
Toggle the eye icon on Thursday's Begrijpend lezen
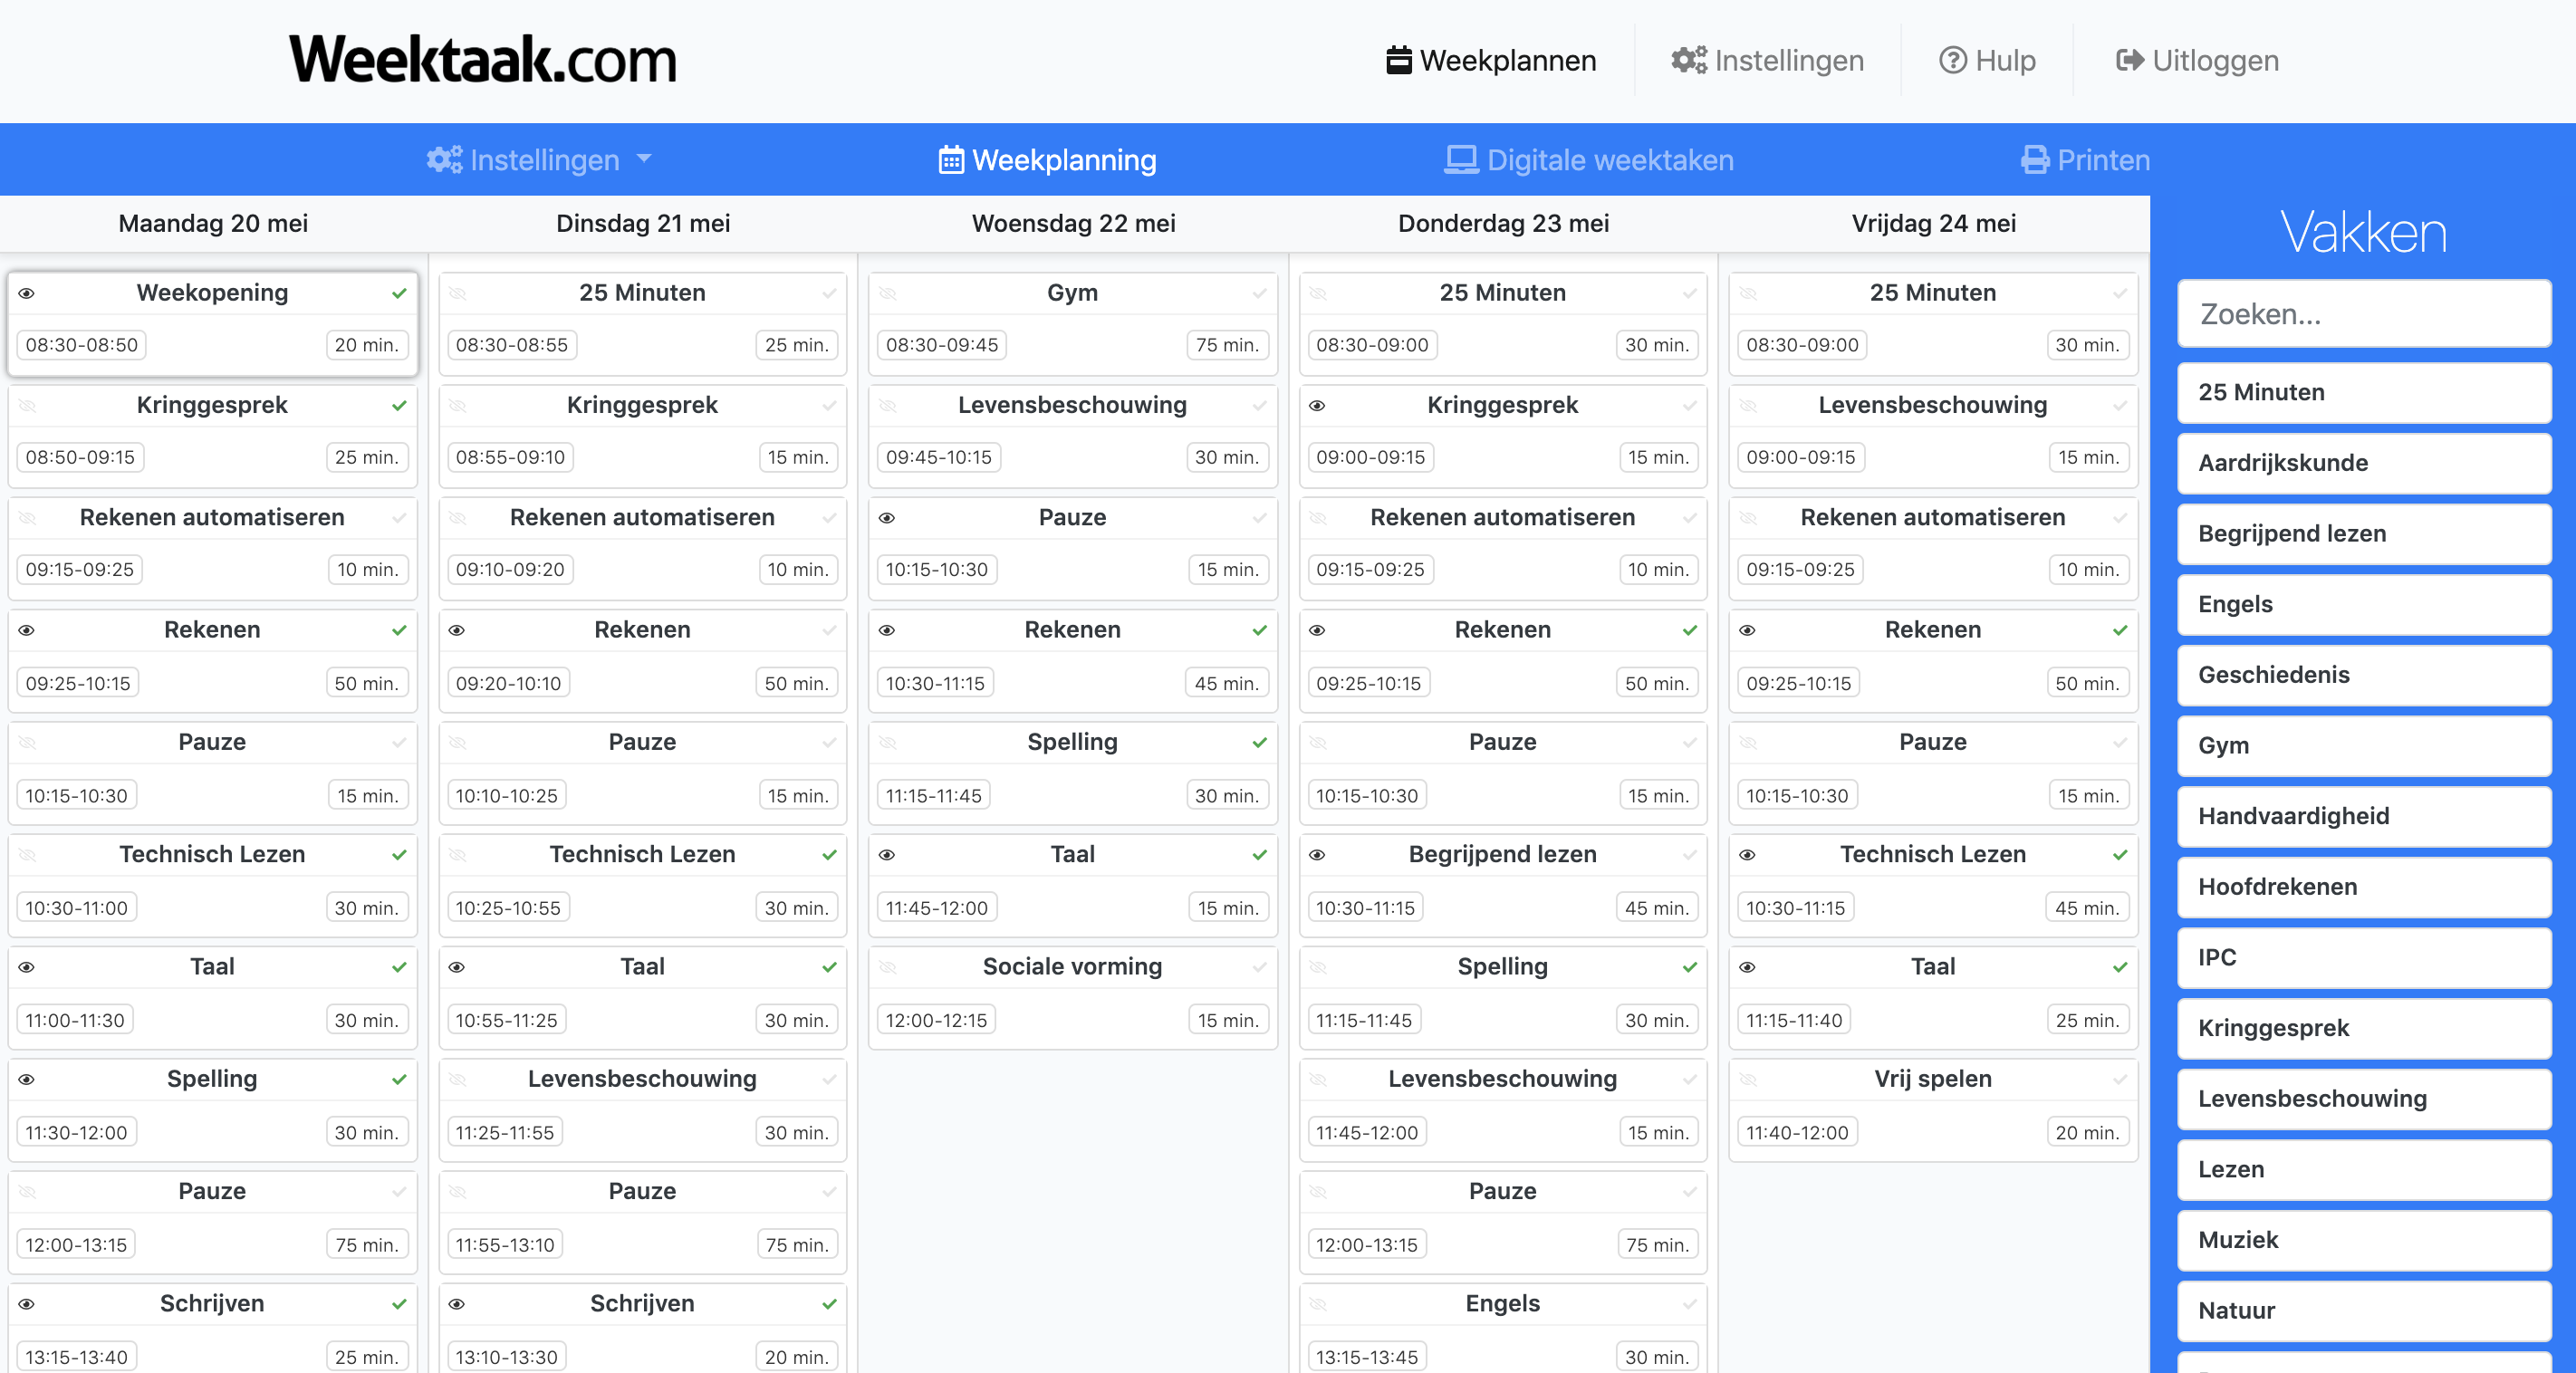[x=1318, y=855]
